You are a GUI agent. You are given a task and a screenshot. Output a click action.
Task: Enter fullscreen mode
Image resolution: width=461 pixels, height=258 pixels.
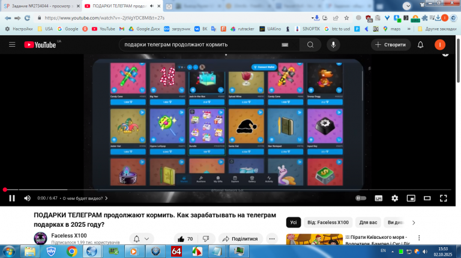click(444, 198)
